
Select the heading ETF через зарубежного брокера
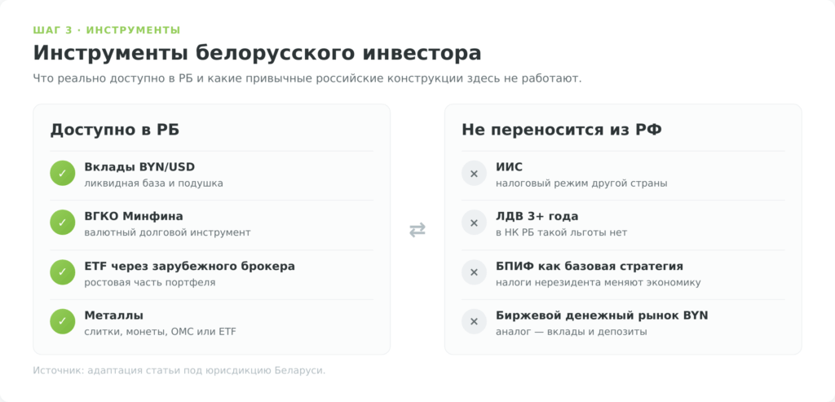pyautogui.click(x=189, y=266)
